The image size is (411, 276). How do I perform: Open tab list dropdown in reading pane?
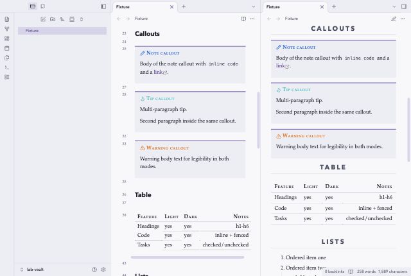(394, 7)
